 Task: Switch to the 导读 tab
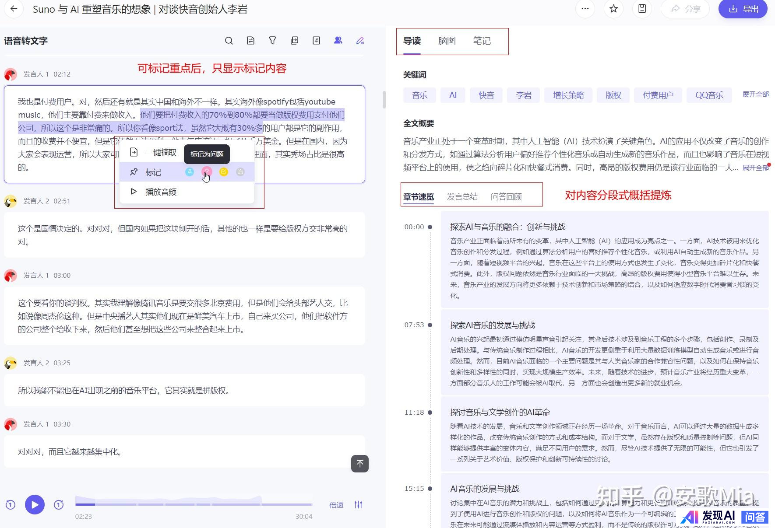pos(412,41)
